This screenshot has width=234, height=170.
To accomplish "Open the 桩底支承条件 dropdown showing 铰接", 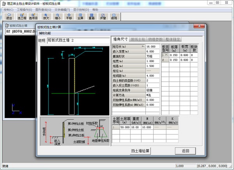I will coord(152,90).
